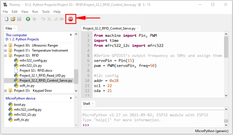233x135 pixels.
Task: Open This computer pane options menu
Action: tap(71, 35)
